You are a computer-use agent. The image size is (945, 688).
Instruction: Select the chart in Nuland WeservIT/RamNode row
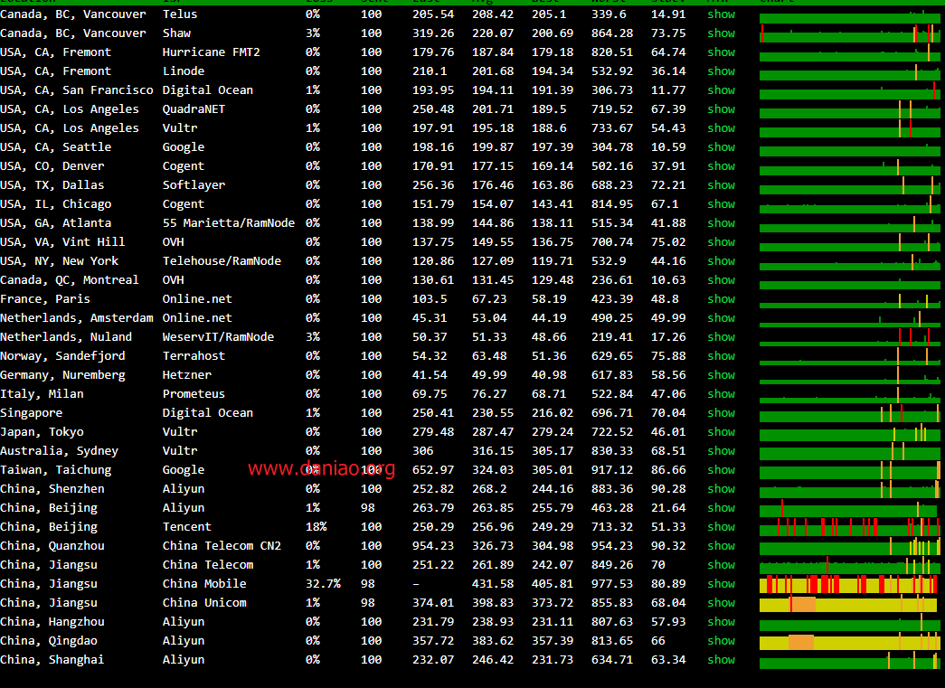click(x=849, y=337)
